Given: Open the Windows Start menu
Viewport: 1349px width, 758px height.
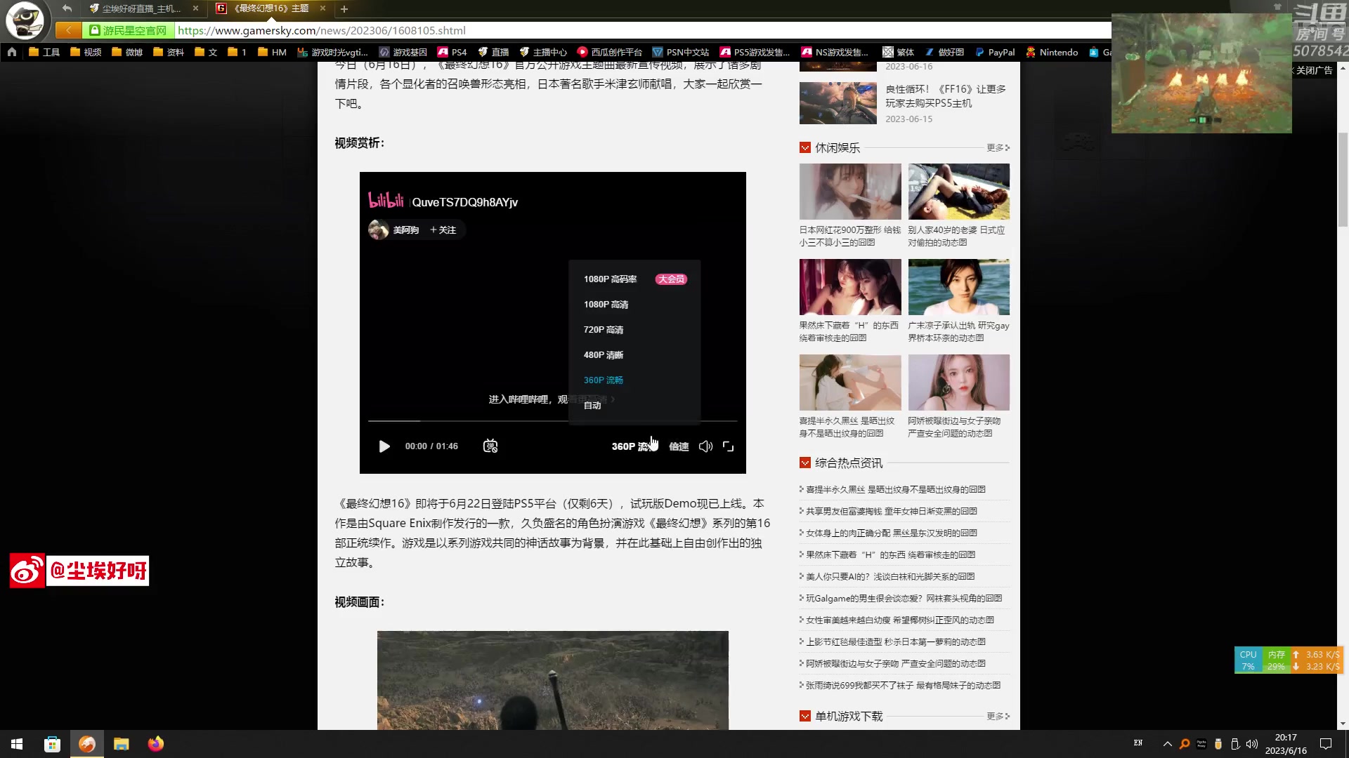Looking at the screenshot, I should [17, 744].
